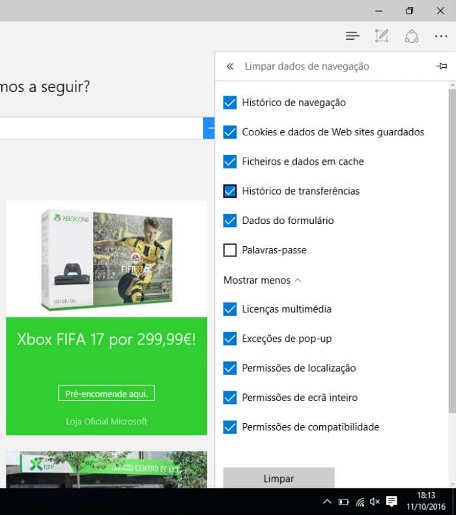
Task: Toggle Histórico de transferências checkbox
Action: pos(230,191)
